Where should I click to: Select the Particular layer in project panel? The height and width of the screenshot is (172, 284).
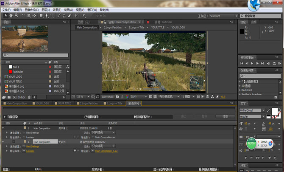click(18, 72)
